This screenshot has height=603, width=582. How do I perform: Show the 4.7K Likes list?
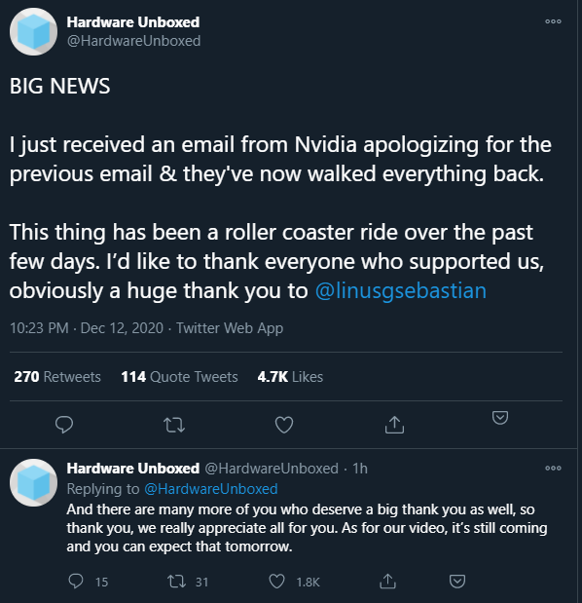(x=290, y=377)
